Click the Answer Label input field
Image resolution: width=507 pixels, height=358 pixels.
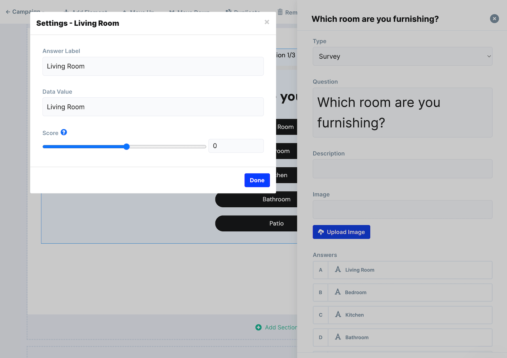point(153,66)
